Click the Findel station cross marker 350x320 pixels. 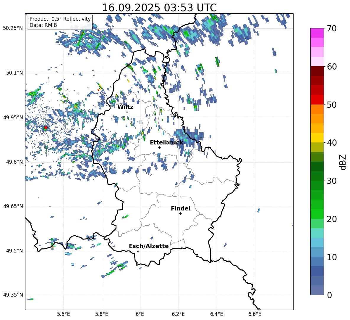180,214
